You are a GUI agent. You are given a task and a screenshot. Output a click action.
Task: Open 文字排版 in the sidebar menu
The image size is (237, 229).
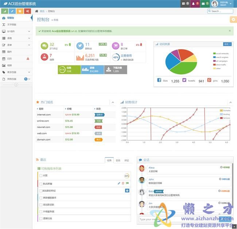(12, 25)
